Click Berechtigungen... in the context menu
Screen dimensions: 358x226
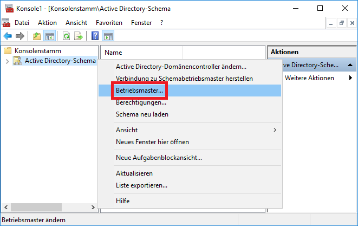(141, 102)
